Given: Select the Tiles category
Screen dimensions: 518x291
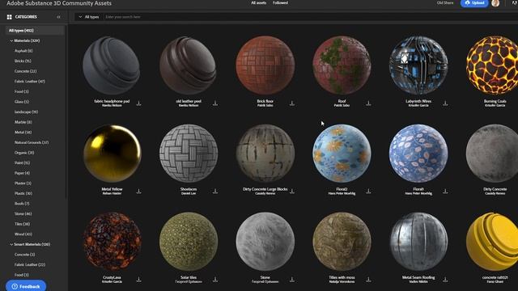Looking at the screenshot, I should (22, 224).
